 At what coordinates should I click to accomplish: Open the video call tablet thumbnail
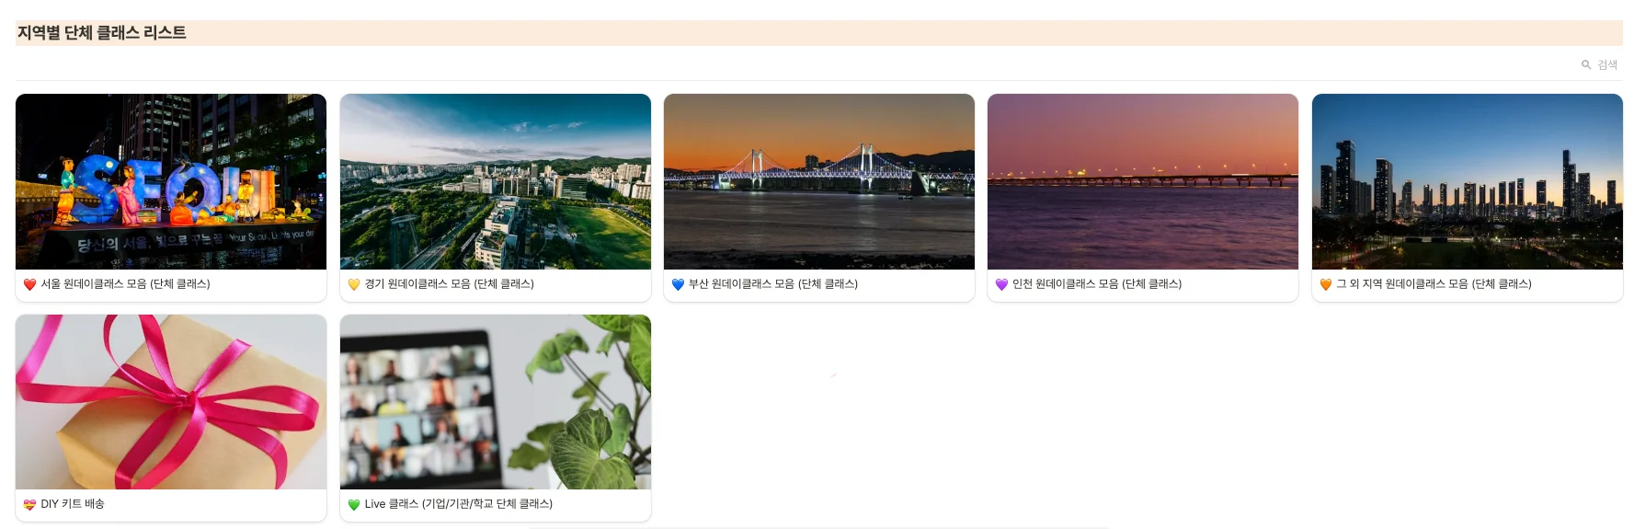[x=495, y=402]
